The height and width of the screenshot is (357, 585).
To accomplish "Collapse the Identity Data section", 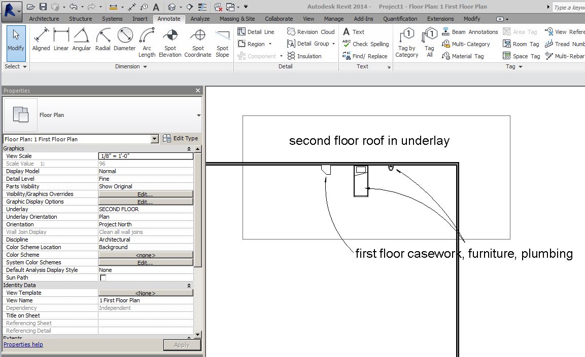I will 189,286.
